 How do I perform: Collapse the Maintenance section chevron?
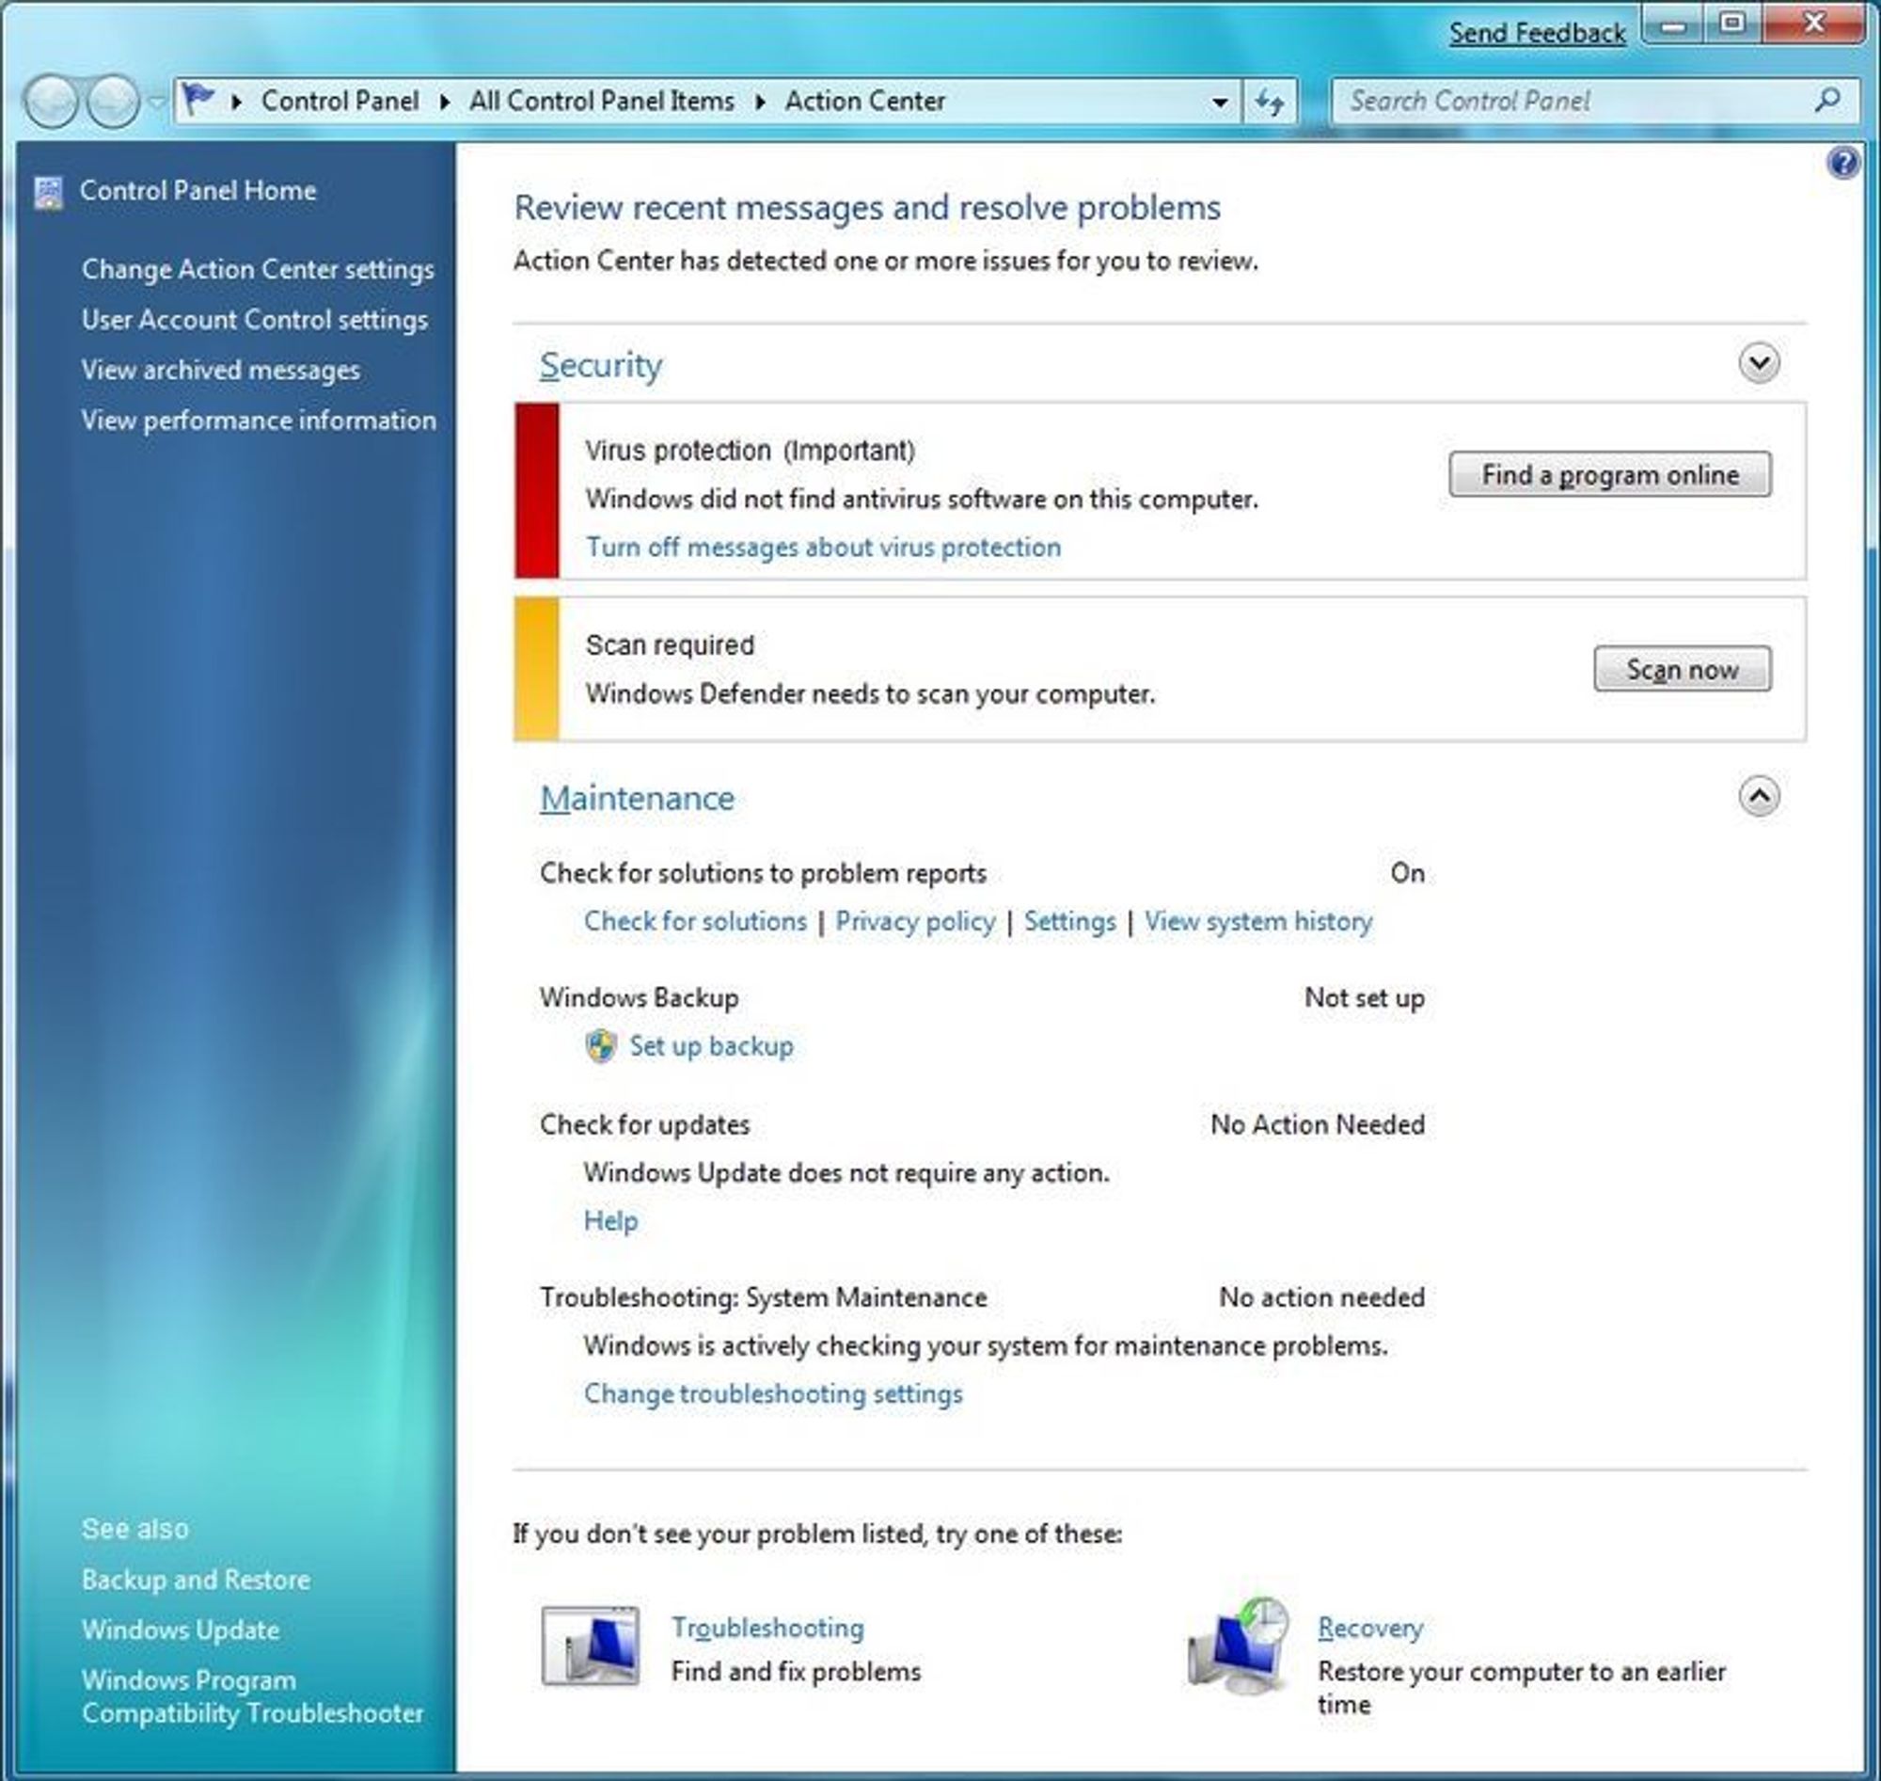click(1759, 797)
